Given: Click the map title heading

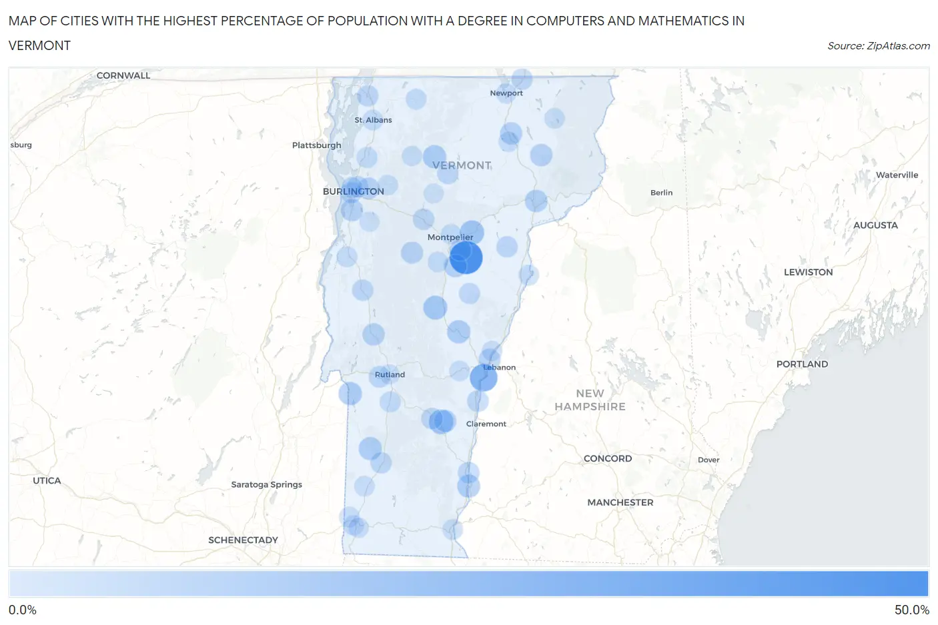Looking at the screenshot, I should (x=376, y=33).
